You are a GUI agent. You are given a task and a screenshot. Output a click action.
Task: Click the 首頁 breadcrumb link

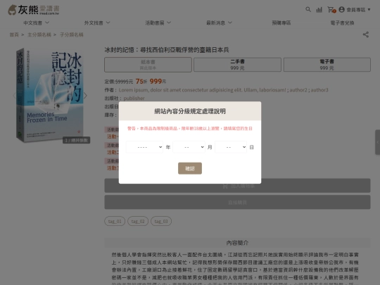tap(14, 34)
